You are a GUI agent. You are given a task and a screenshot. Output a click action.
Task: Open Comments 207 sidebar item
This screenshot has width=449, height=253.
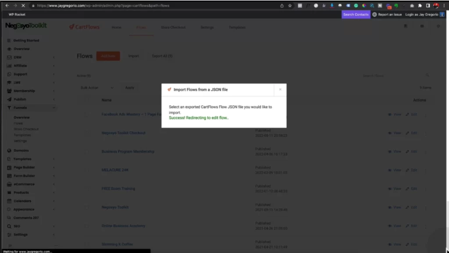26,218
